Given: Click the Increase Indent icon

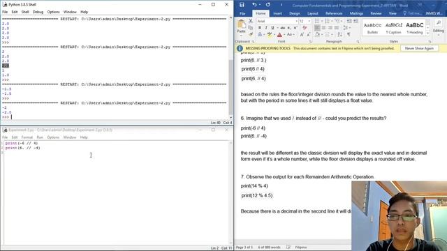Looking at the screenshot, I should (x=356, y=21).
